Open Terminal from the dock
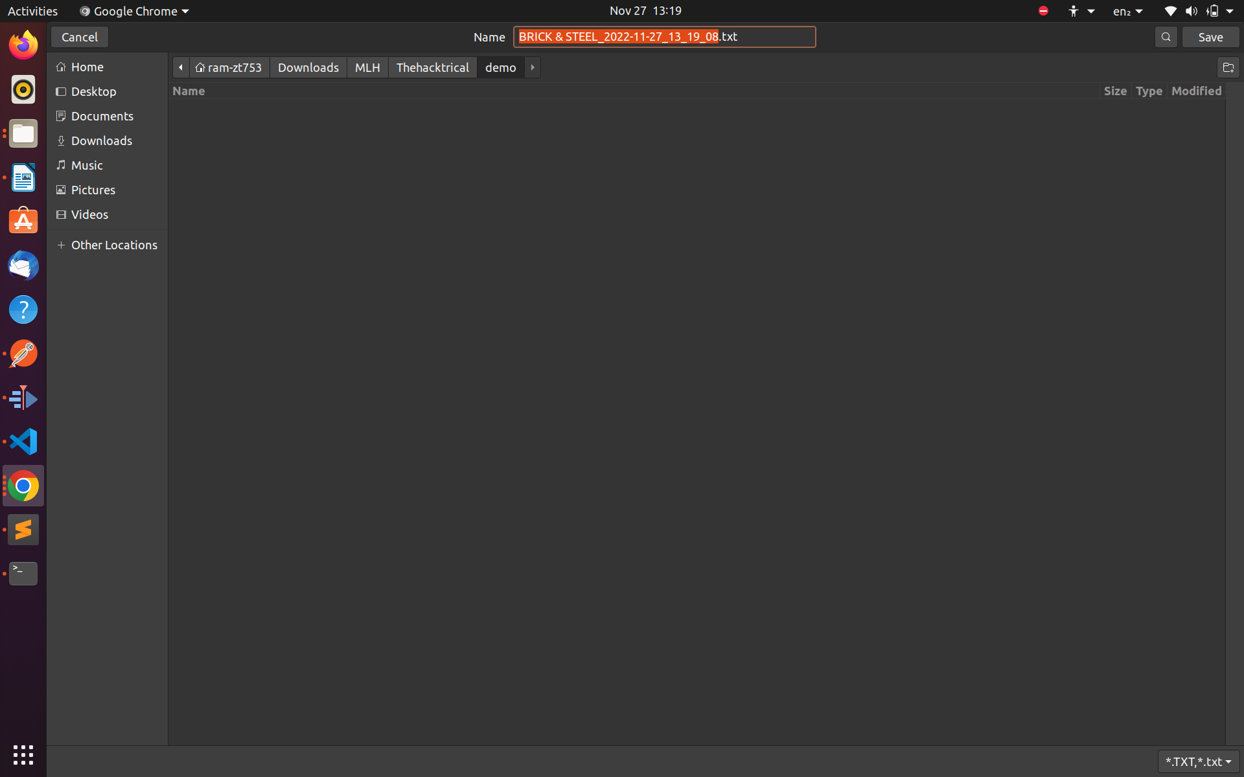The width and height of the screenshot is (1244, 777). (x=23, y=573)
